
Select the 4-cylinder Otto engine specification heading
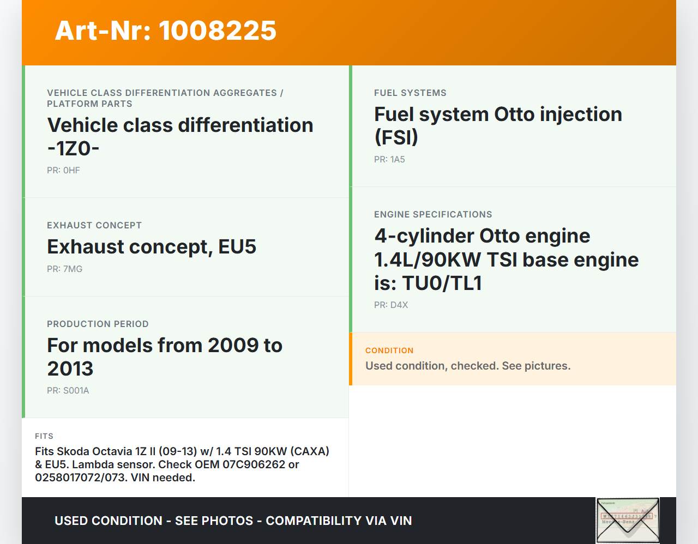[x=506, y=259]
